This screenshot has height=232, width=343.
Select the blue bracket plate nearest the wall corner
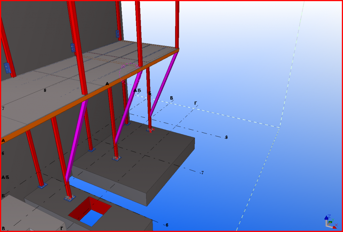[x=118, y=34]
